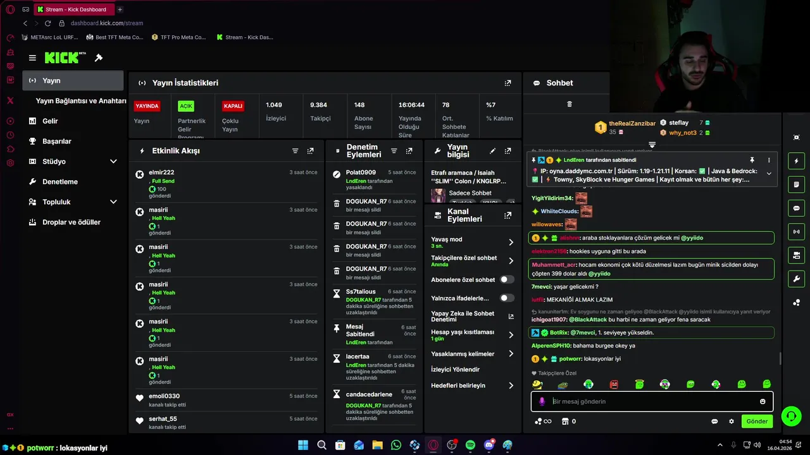The image size is (810, 455).
Task: Click the purple microphone icon in chat input
Action: (542, 401)
